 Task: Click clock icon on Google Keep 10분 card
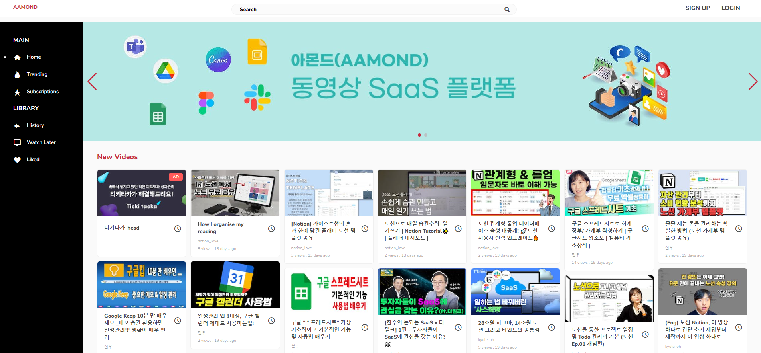pos(178,320)
